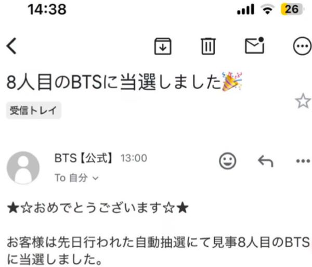Go back using the left arrow
Screen dimensions: 312x267
[11, 46]
